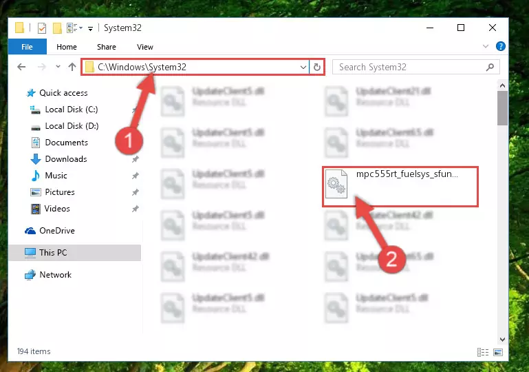Maximize the System32 window

[461, 28]
